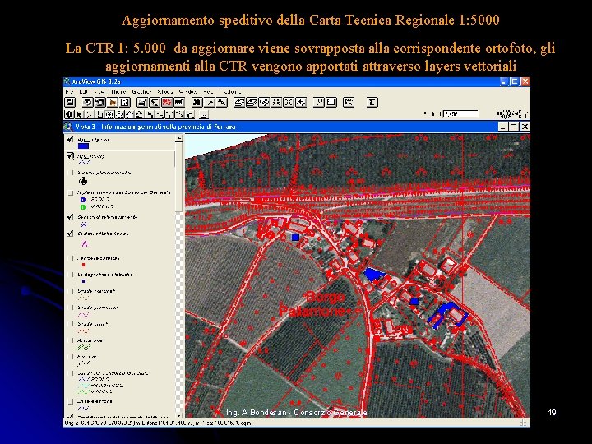Click the blue polygon swatch of first theme
This screenshot has height=444, width=592.
(x=83, y=146)
